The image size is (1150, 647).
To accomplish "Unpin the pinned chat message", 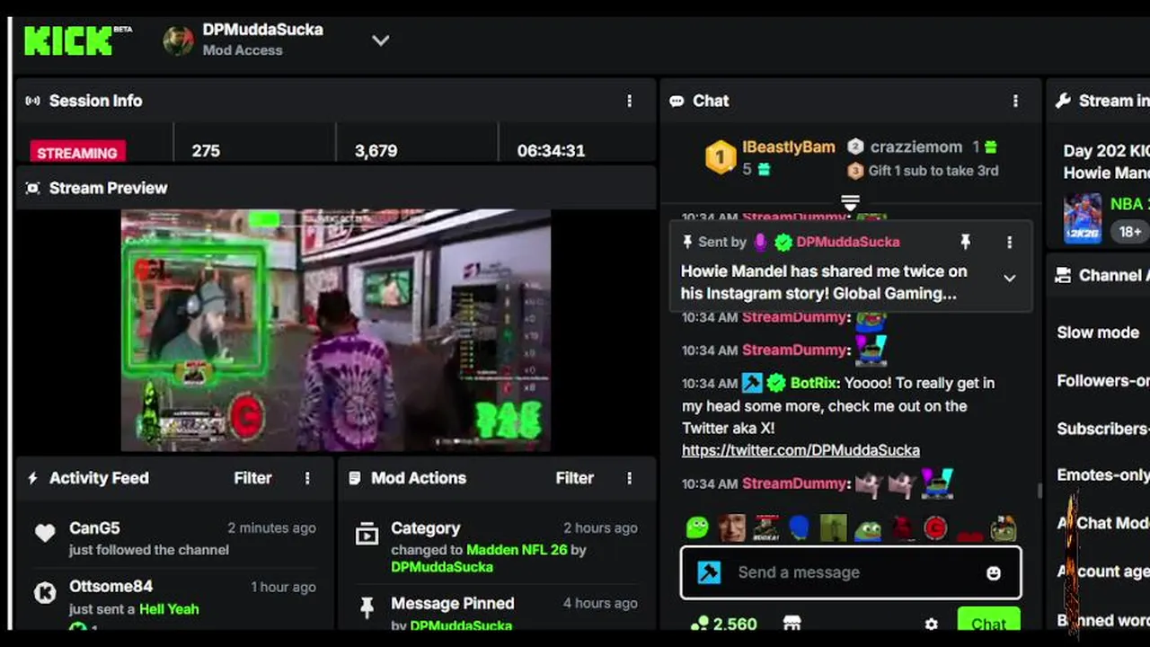I will point(965,242).
